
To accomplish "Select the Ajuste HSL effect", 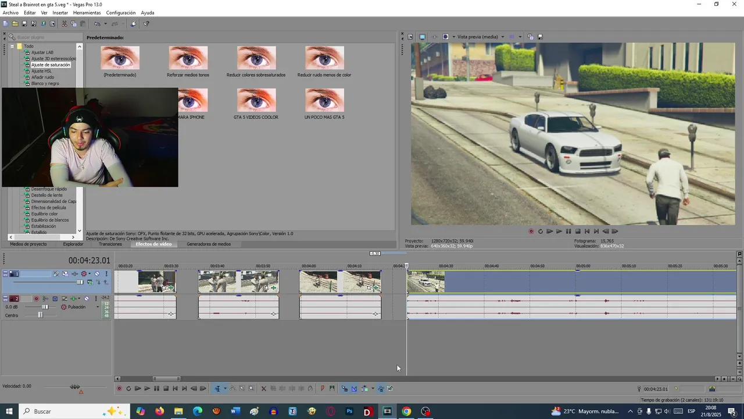I will coord(41,71).
